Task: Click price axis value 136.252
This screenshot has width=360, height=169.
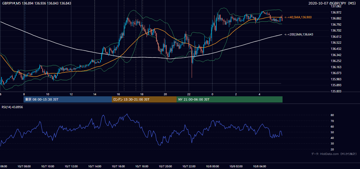Action: pyautogui.click(x=336, y=61)
